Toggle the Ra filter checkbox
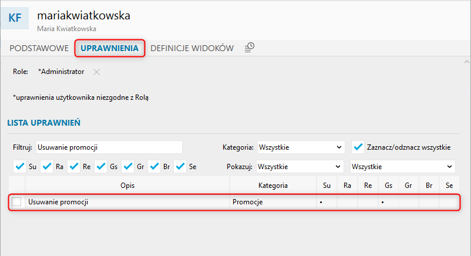 click(x=47, y=167)
